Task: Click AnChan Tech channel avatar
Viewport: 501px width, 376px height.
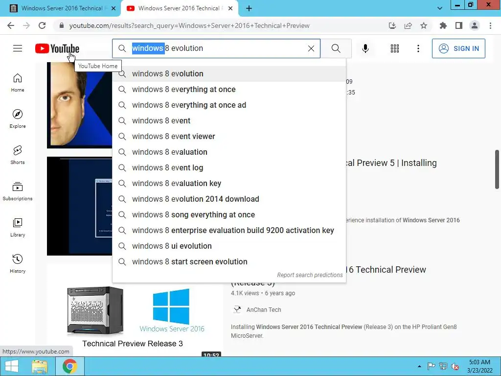Action: click(x=237, y=309)
